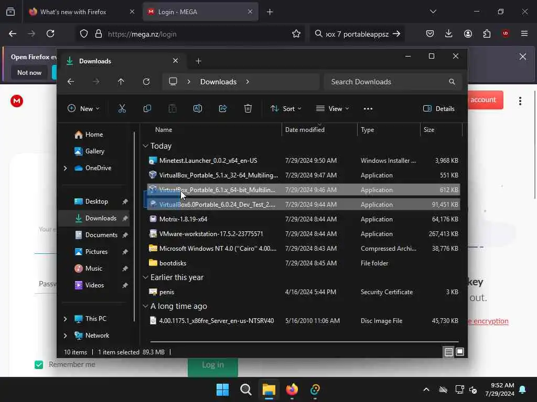Click the Cut scissors icon in Explorer toolbar
Screen dimensions: 537x402
point(122,109)
